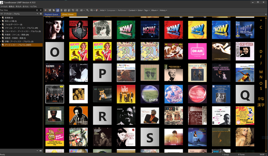Click the letter Q group tile

[245, 94]
